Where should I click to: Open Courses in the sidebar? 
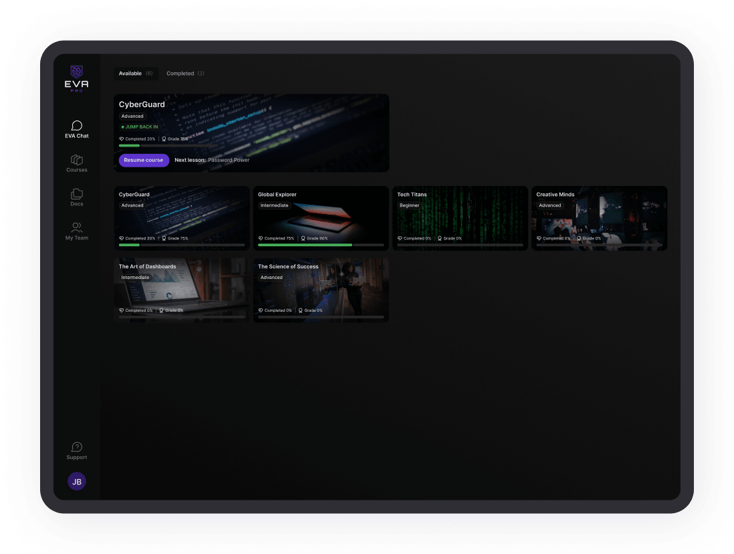coord(77,163)
